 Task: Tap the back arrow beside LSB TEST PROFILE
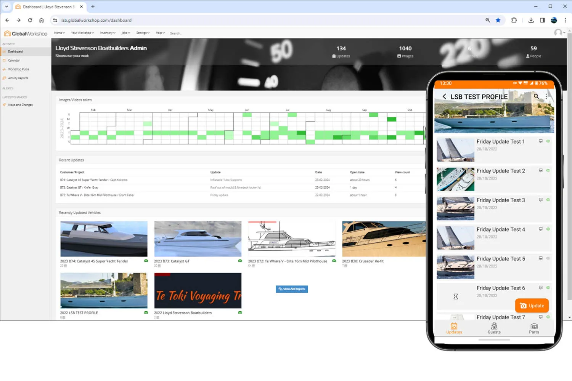tap(444, 96)
